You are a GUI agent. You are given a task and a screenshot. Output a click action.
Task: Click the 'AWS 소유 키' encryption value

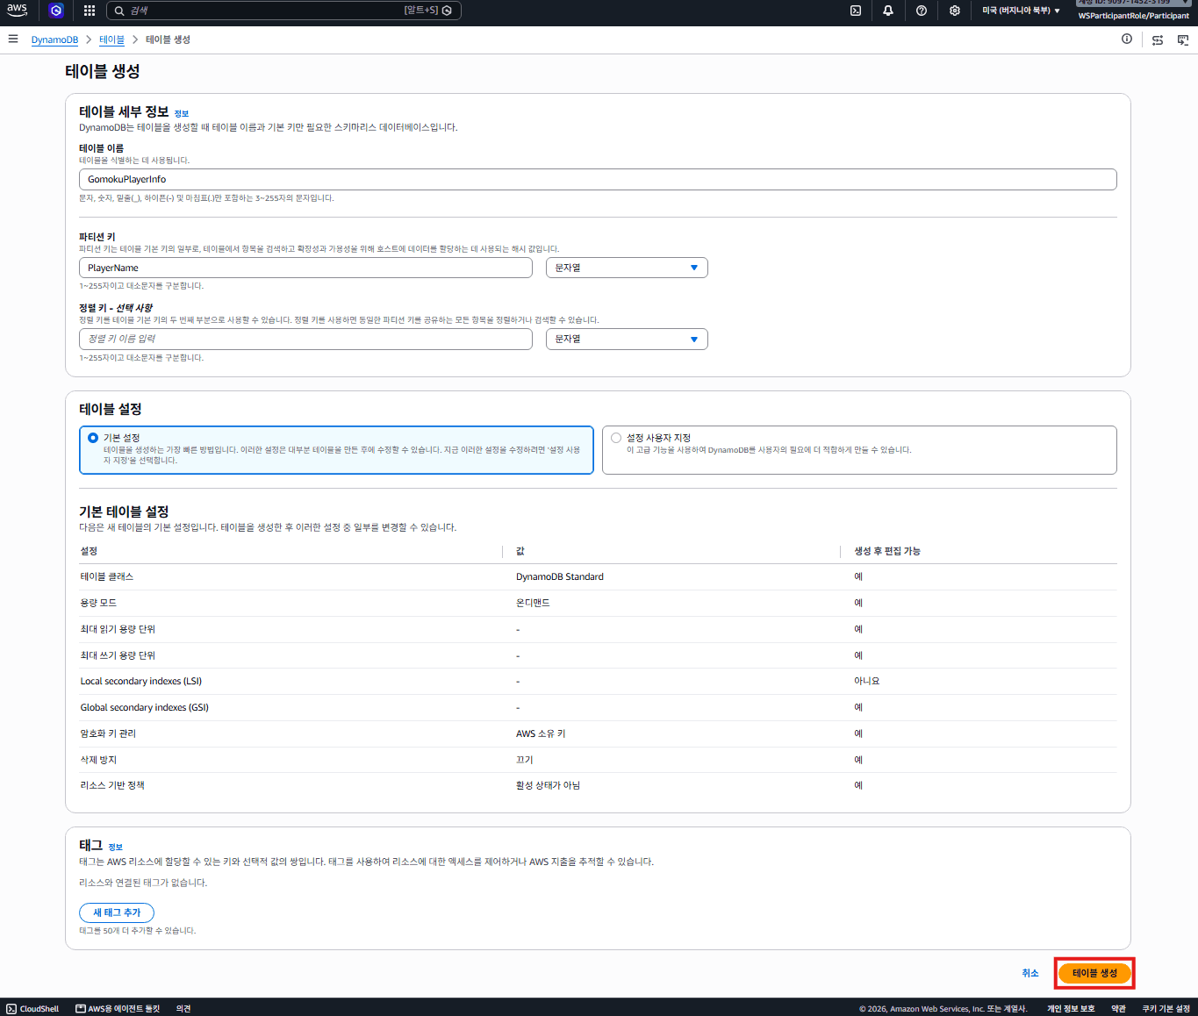tap(541, 733)
